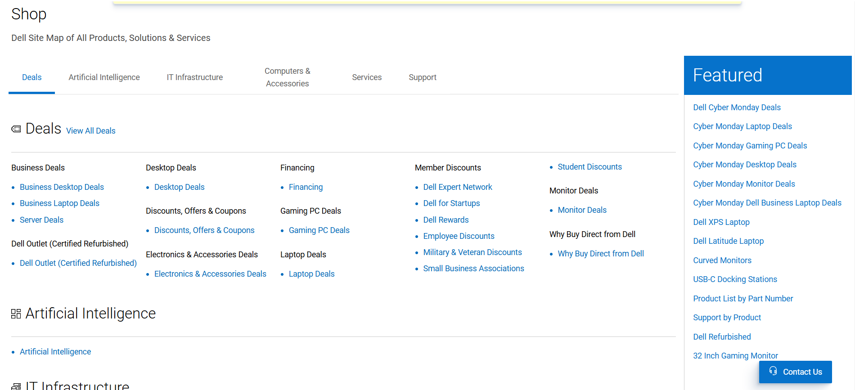Go to Support by Product link
Image resolution: width=855 pixels, height=390 pixels.
click(x=727, y=318)
